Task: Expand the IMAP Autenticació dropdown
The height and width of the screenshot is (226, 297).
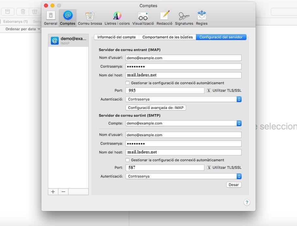Action: point(183,99)
